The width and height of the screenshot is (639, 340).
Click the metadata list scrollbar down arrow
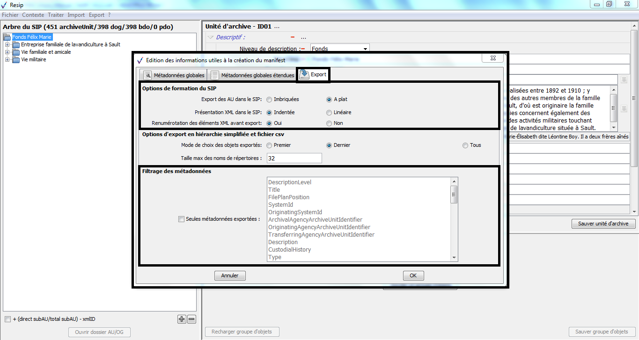(454, 258)
